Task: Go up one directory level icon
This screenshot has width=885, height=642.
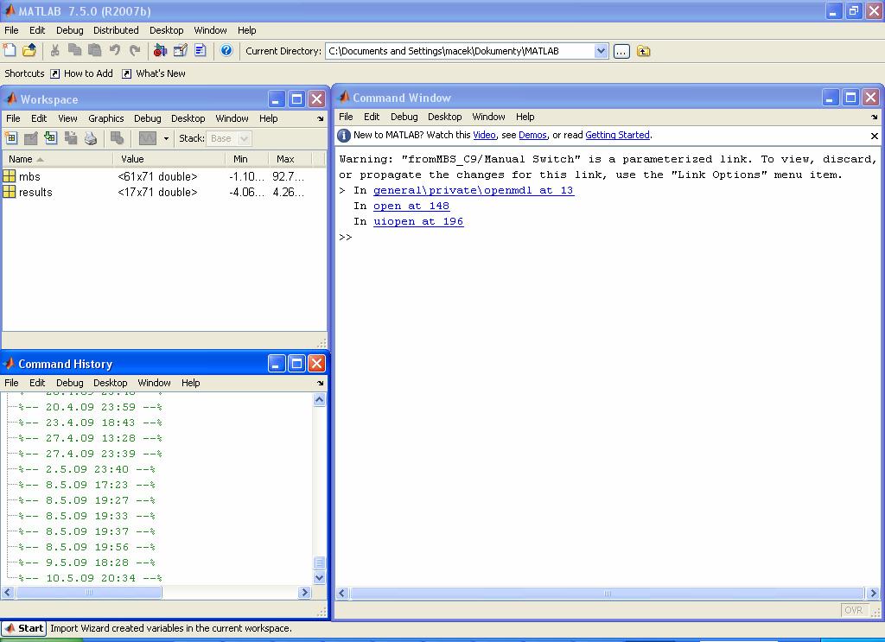Action: coord(643,51)
